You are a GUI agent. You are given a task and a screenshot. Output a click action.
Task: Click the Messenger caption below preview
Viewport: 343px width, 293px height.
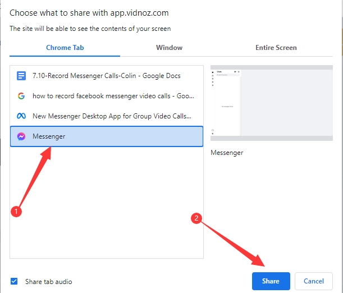[x=227, y=152]
